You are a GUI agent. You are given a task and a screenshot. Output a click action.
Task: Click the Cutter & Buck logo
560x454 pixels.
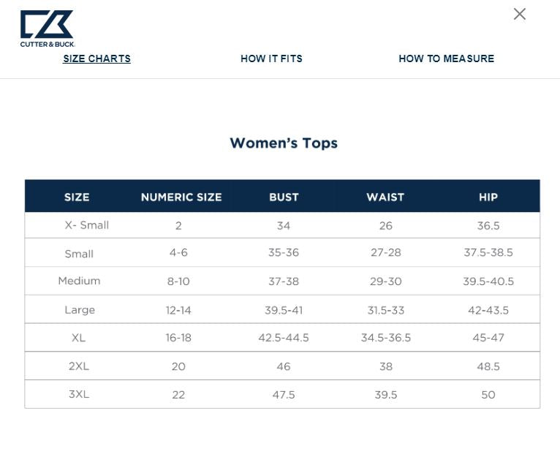tap(47, 29)
